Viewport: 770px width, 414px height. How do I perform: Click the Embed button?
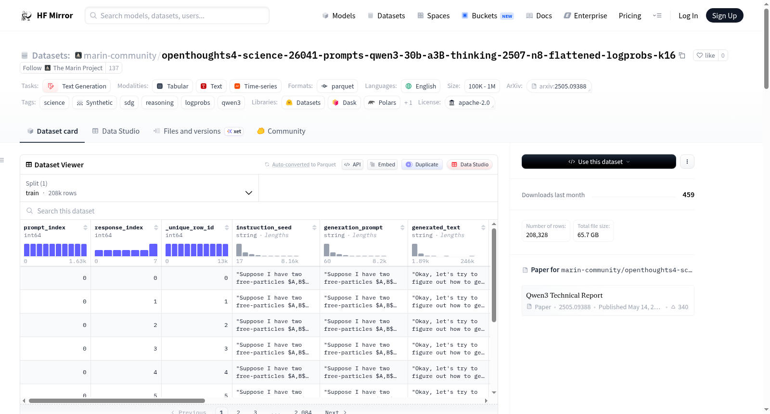383,164
